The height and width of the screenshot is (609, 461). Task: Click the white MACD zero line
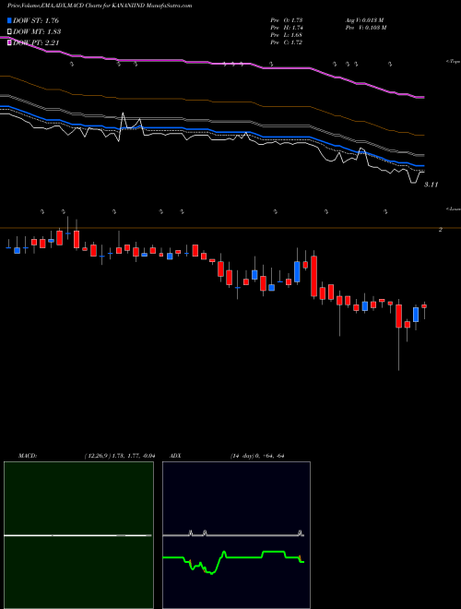click(x=77, y=535)
